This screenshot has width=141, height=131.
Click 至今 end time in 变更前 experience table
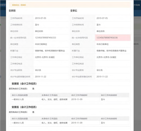[103, 99]
